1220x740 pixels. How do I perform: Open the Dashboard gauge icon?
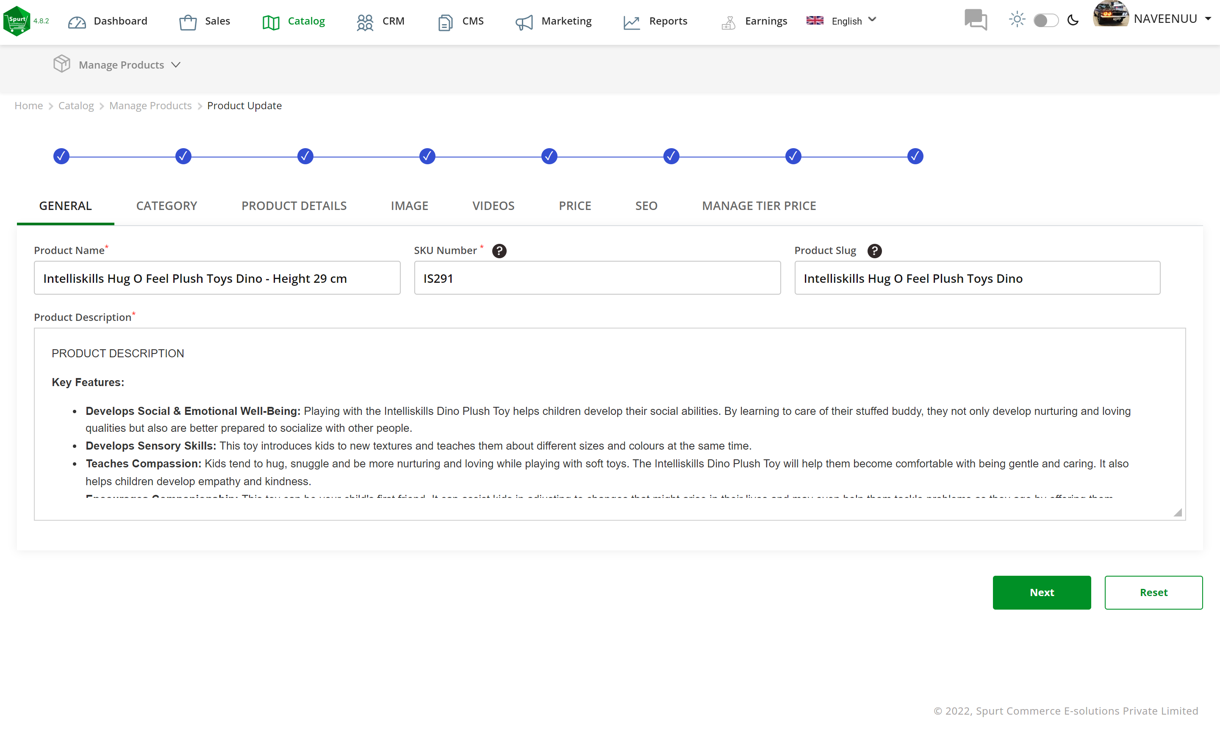(77, 22)
